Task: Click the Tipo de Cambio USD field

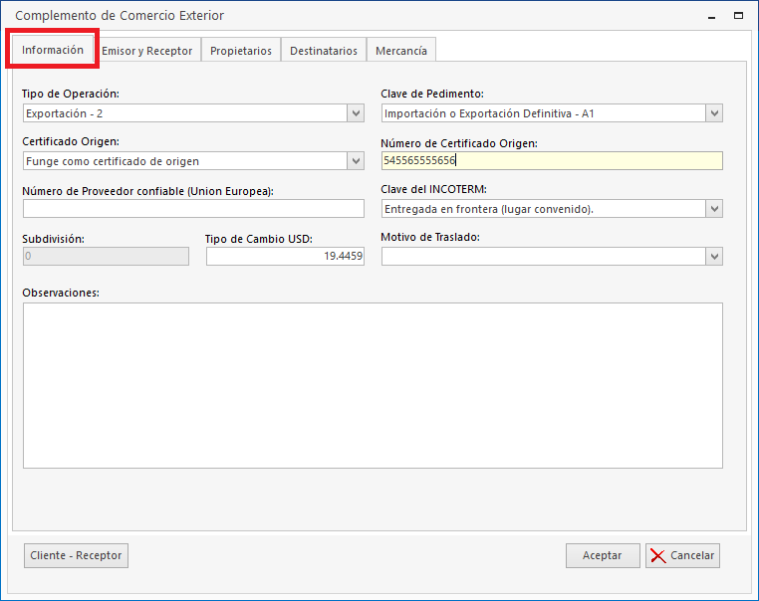Action: (285, 257)
